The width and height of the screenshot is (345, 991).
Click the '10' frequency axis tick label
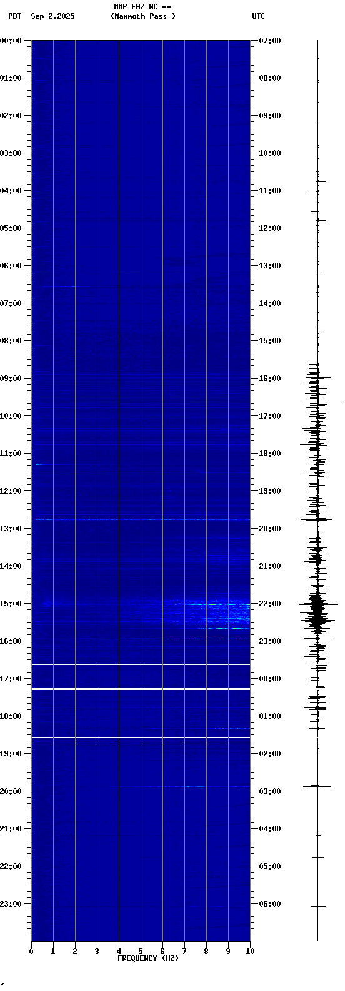[x=250, y=952]
